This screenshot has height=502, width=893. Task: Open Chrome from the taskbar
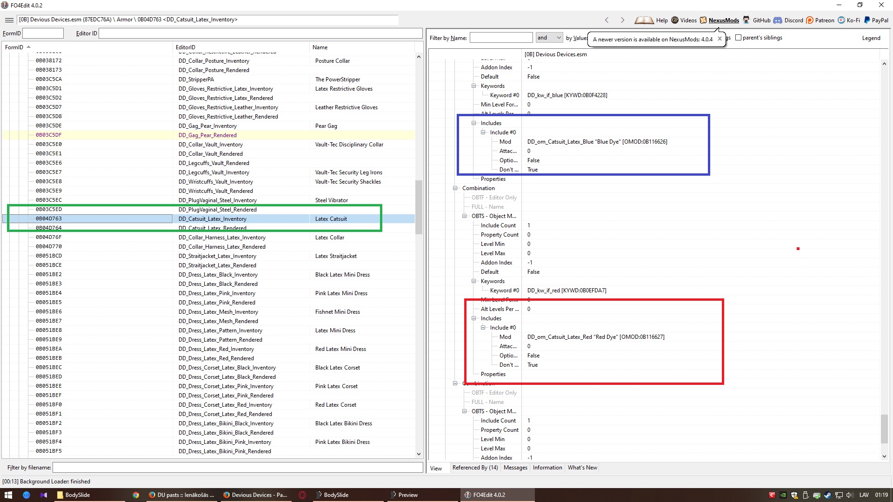tap(136, 495)
